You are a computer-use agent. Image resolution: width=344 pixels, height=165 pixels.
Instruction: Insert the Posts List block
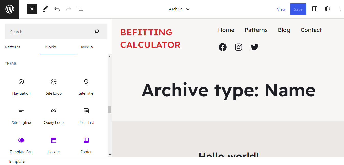pyautogui.click(x=86, y=116)
